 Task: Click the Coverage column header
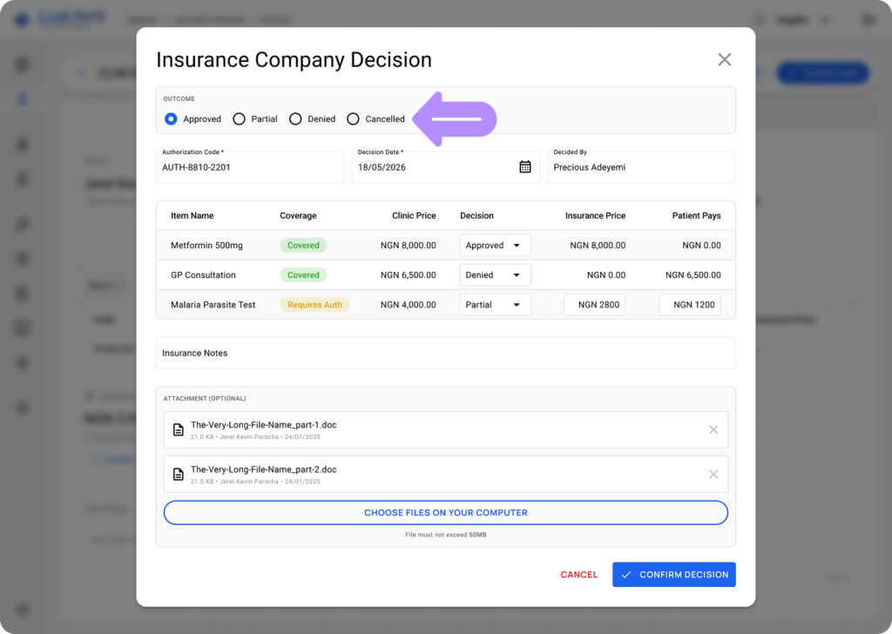(298, 215)
